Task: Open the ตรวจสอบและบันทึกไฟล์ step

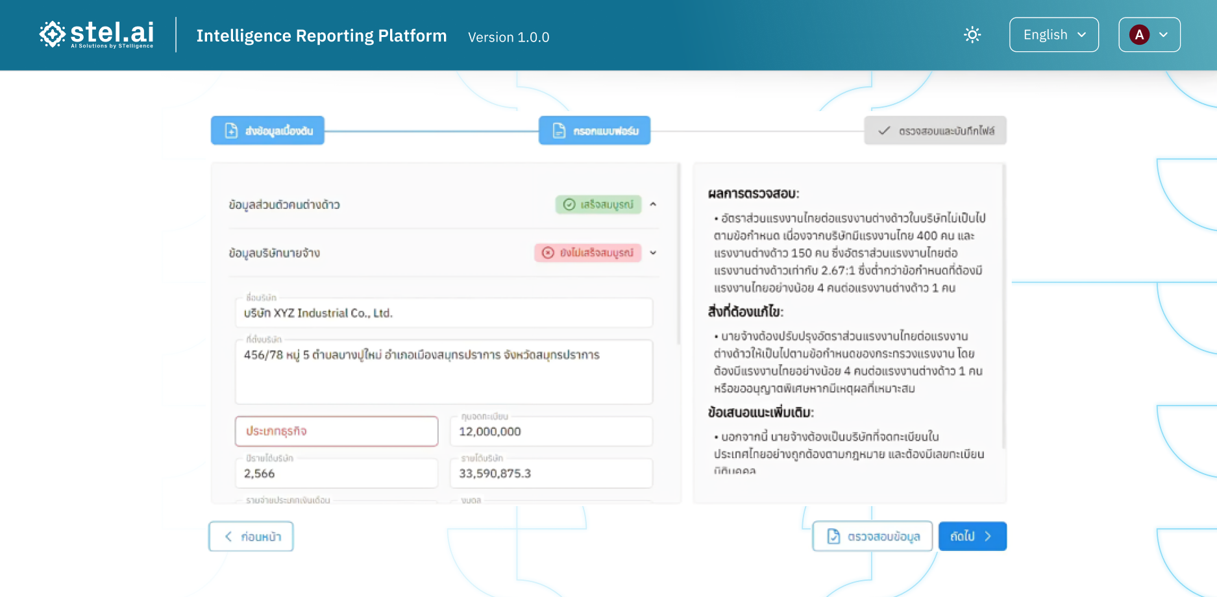Action: coord(935,130)
